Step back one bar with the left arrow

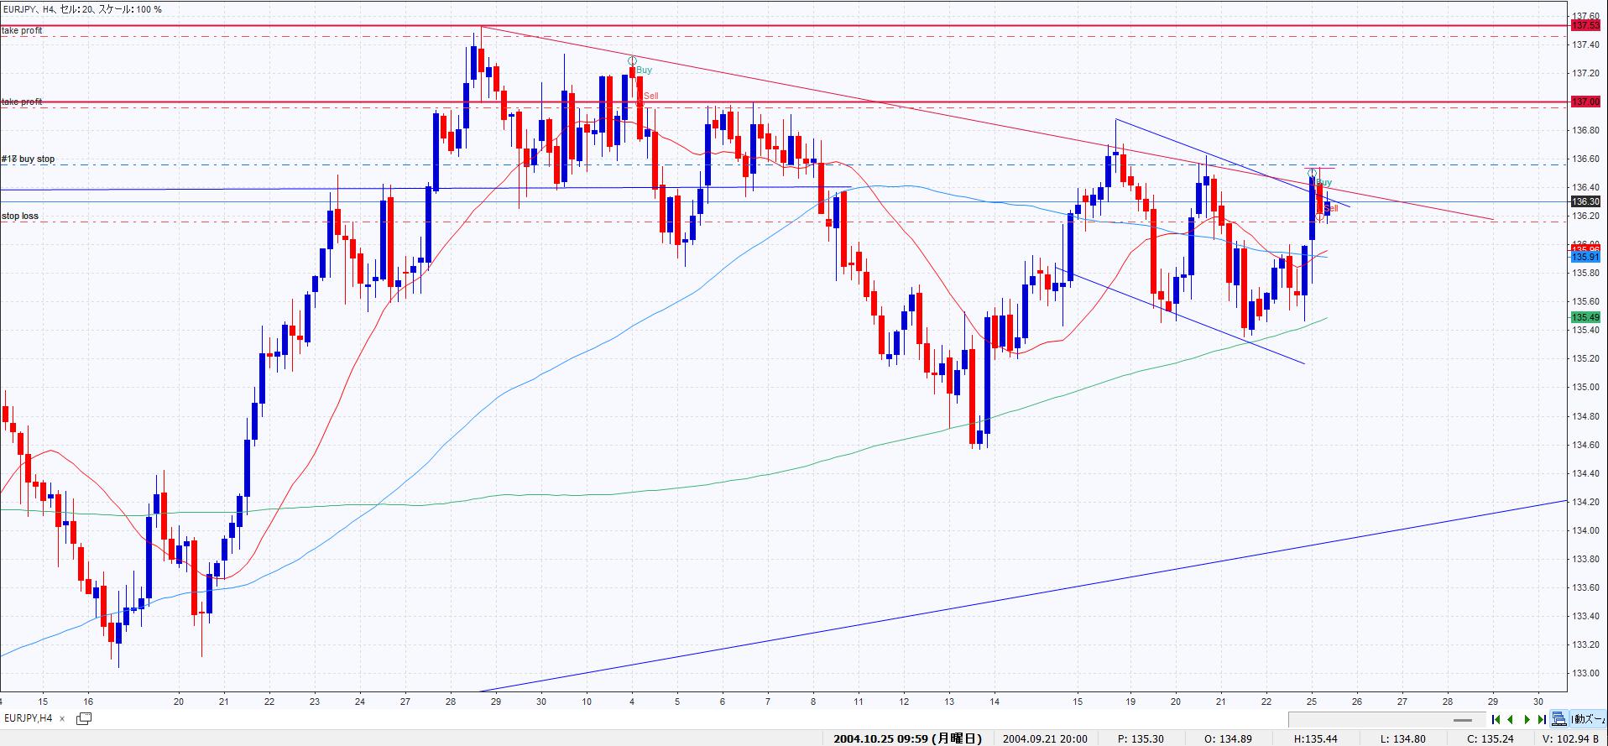[x=1511, y=719]
